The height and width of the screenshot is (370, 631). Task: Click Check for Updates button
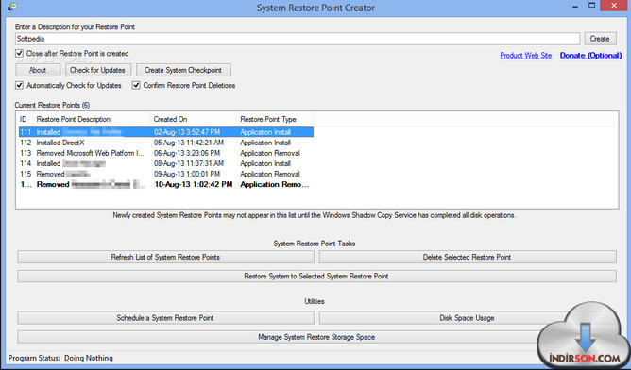point(98,70)
